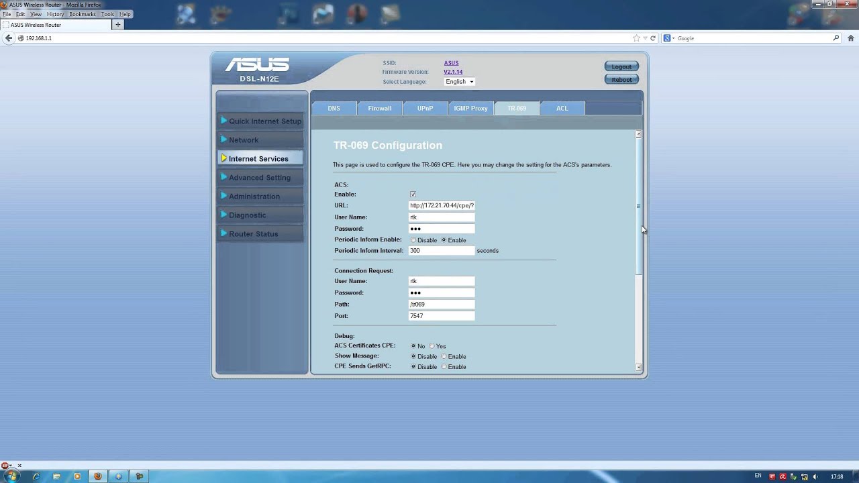
Task: Go to Firefox Home page icon
Action: pos(851,38)
